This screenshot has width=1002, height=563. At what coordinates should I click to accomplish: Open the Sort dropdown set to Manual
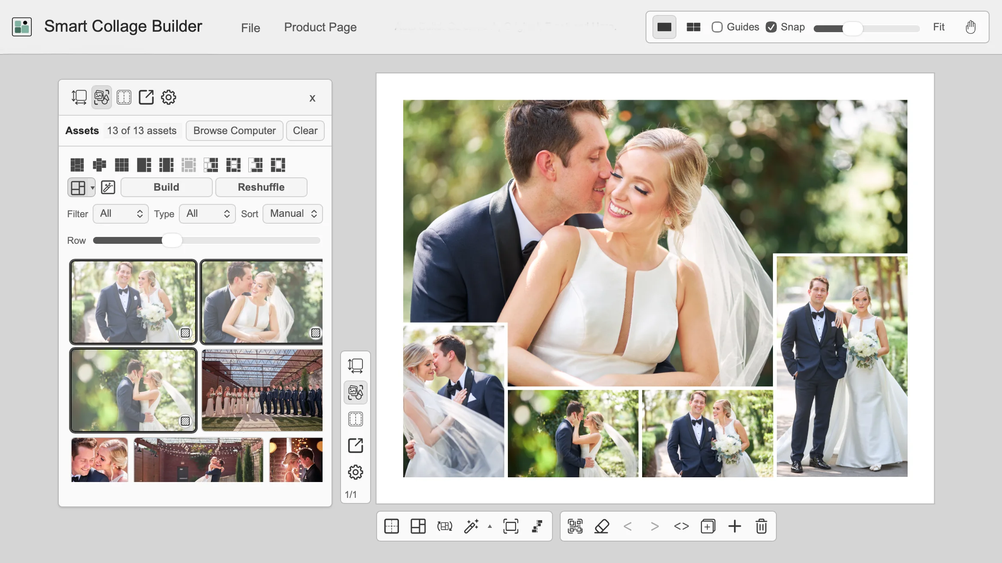click(x=293, y=213)
